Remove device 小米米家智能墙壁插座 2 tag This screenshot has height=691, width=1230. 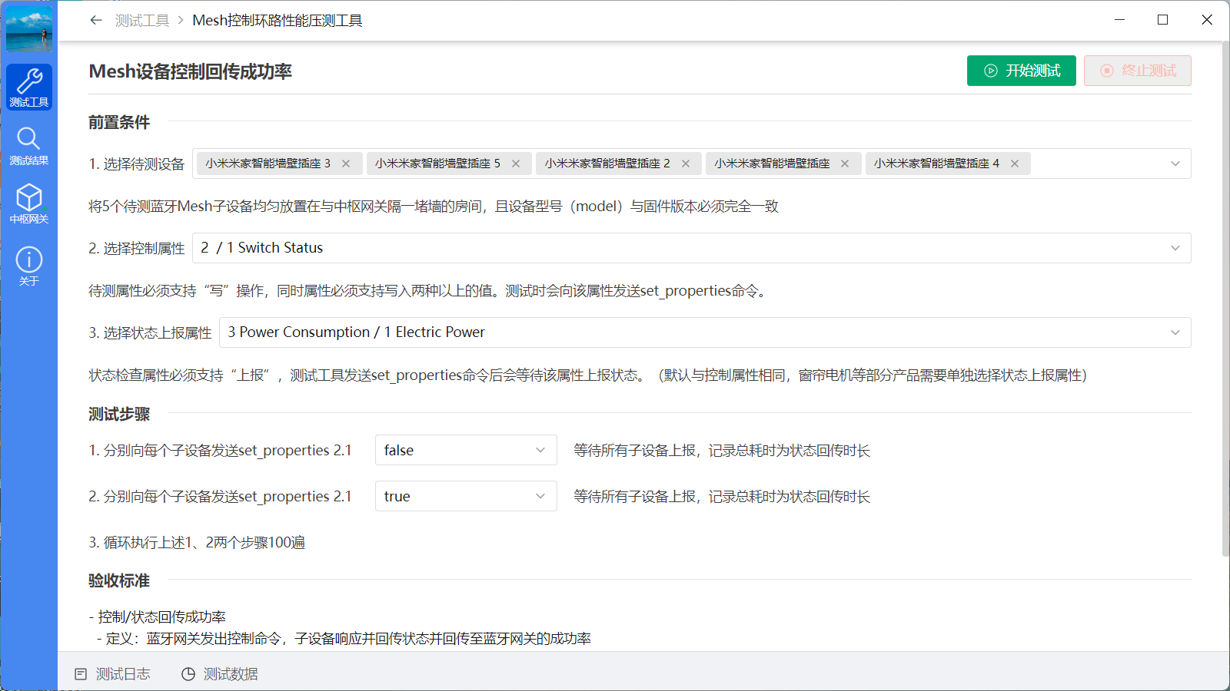(686, 164)
